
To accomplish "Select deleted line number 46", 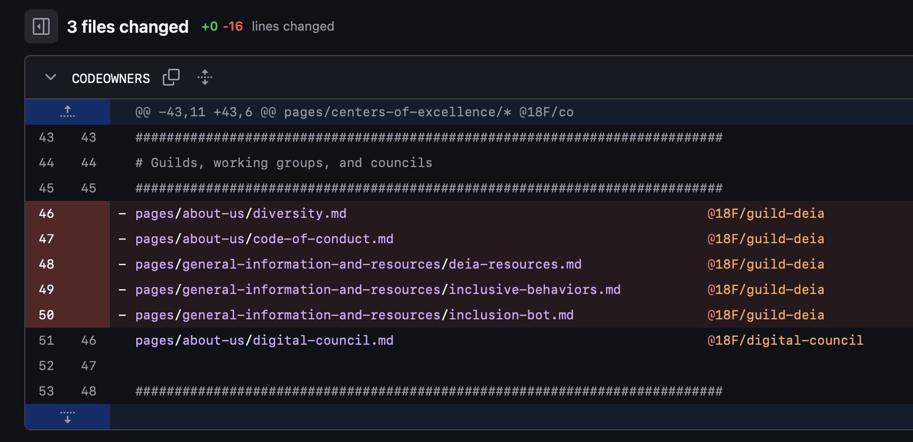I will click(x=46, y=214).
